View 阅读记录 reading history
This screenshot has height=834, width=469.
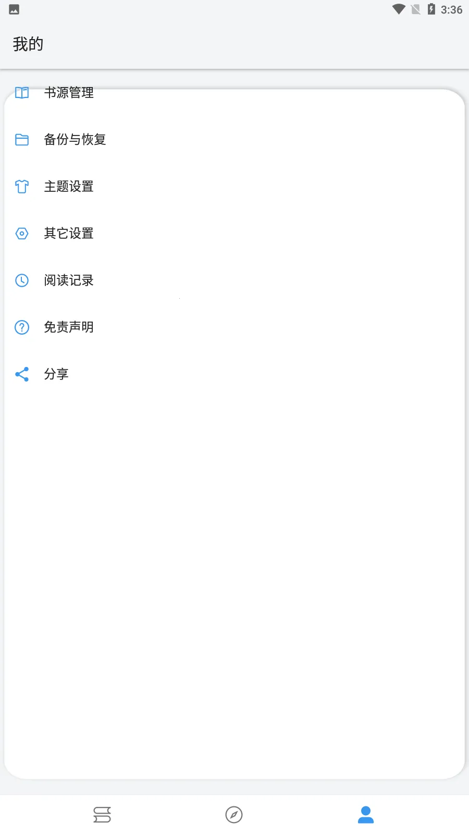coord(68,280)
